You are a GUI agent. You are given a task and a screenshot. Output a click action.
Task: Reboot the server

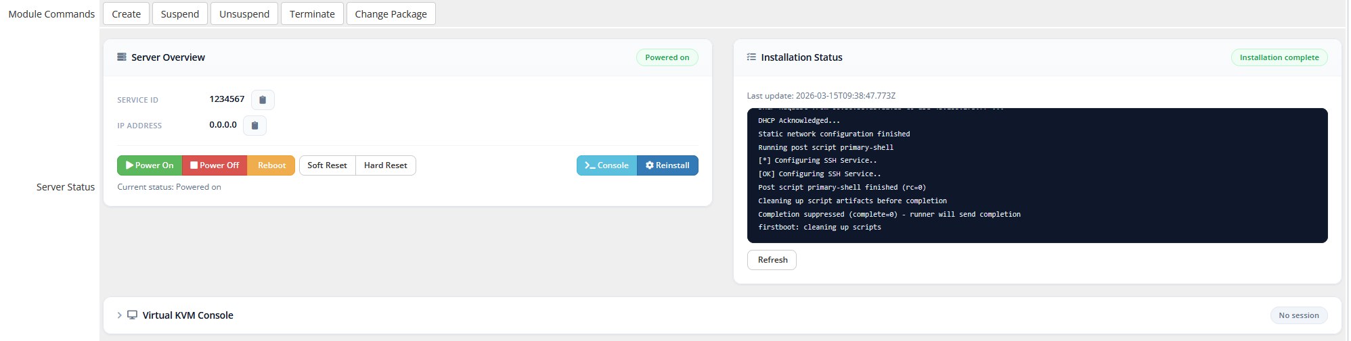pos(271,165)
